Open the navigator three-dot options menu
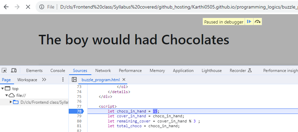This screenshot has height=132, width=298. (63, 80)
